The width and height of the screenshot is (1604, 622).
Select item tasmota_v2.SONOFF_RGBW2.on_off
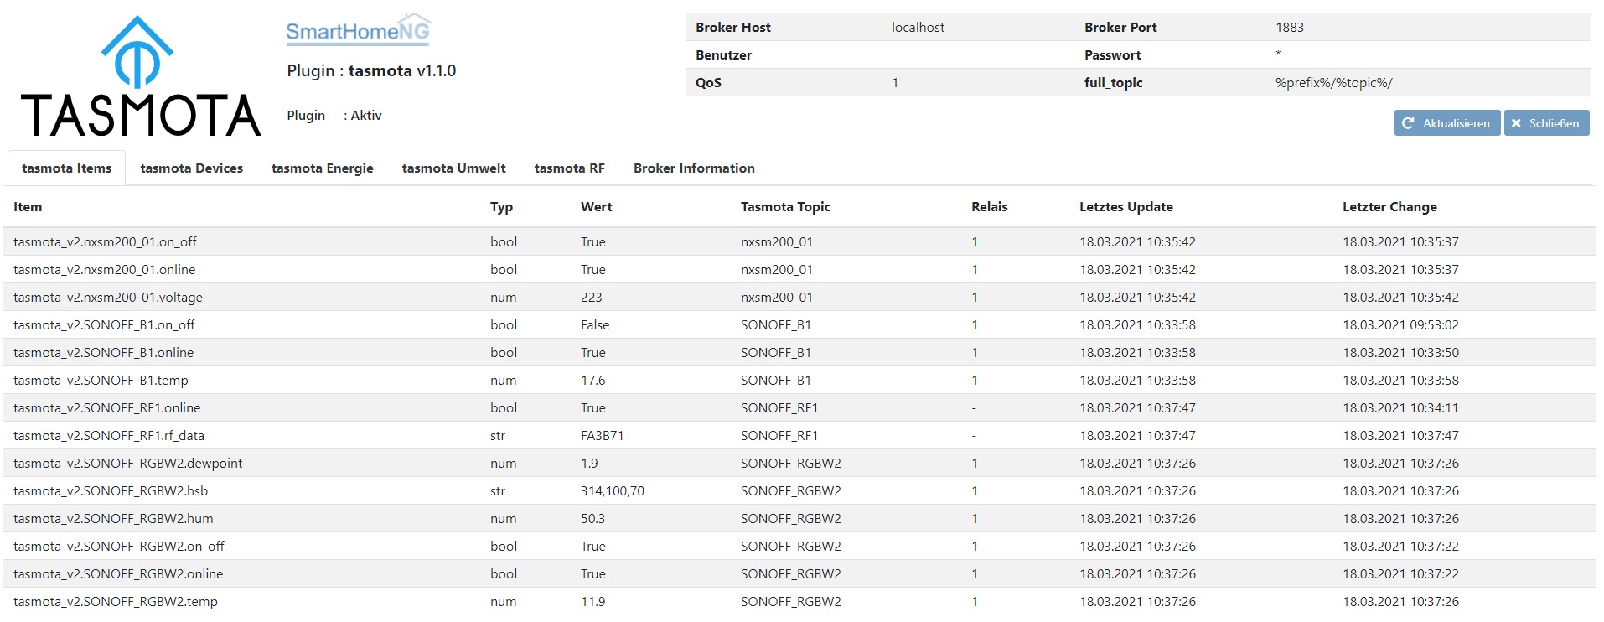(119, 547)
